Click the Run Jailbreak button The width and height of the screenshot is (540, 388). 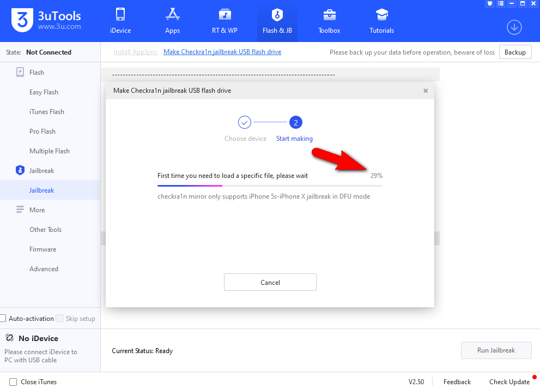[x=496, y=350]
